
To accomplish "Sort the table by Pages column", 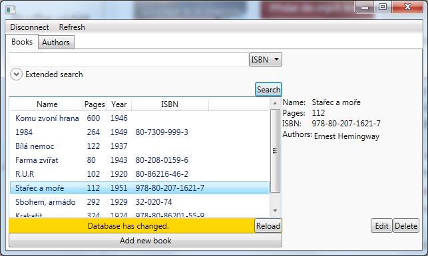I will pos(95,104).
